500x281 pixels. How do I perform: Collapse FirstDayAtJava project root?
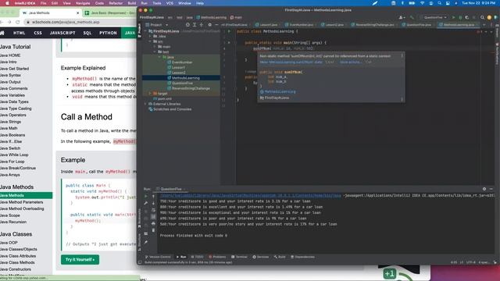[x=146, y=31]
